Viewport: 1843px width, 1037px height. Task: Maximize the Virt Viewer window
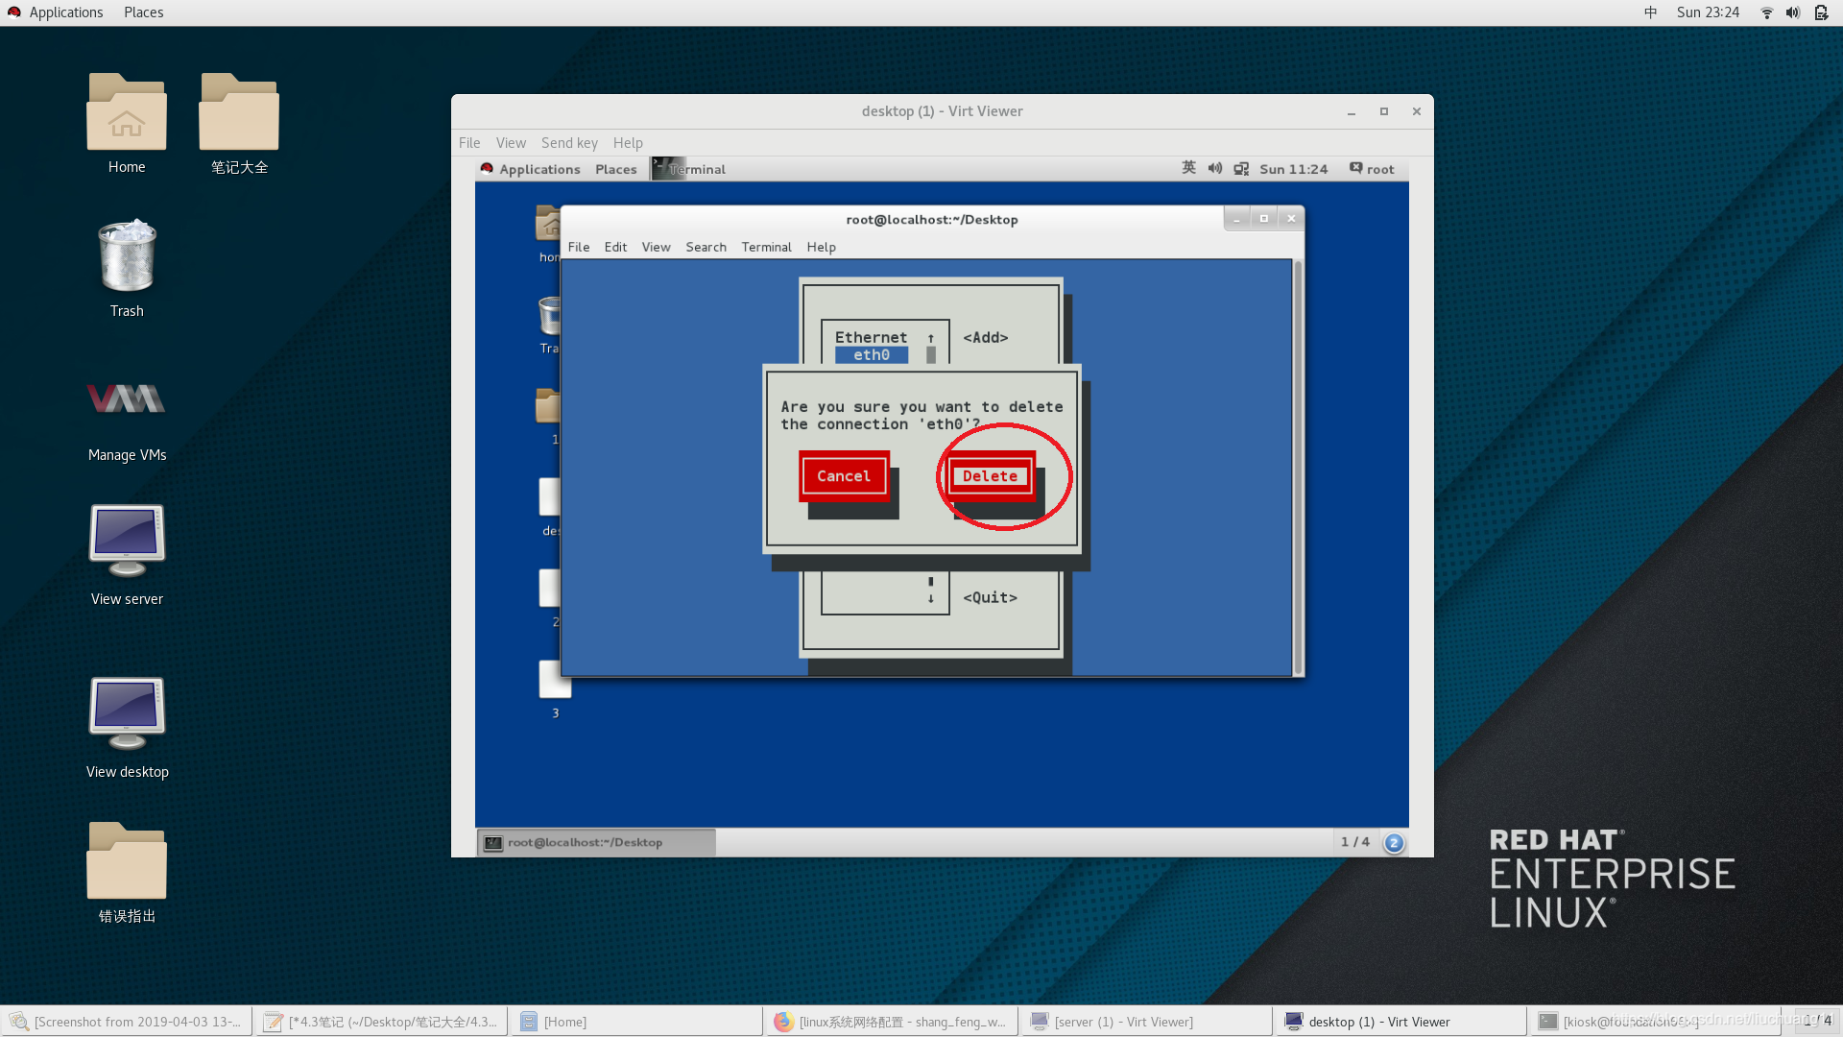(x=1384, y=111)
